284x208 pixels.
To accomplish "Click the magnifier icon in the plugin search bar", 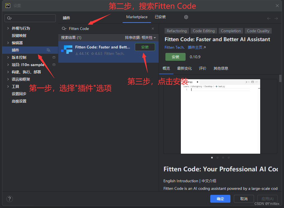I will [x=64, y=28].
